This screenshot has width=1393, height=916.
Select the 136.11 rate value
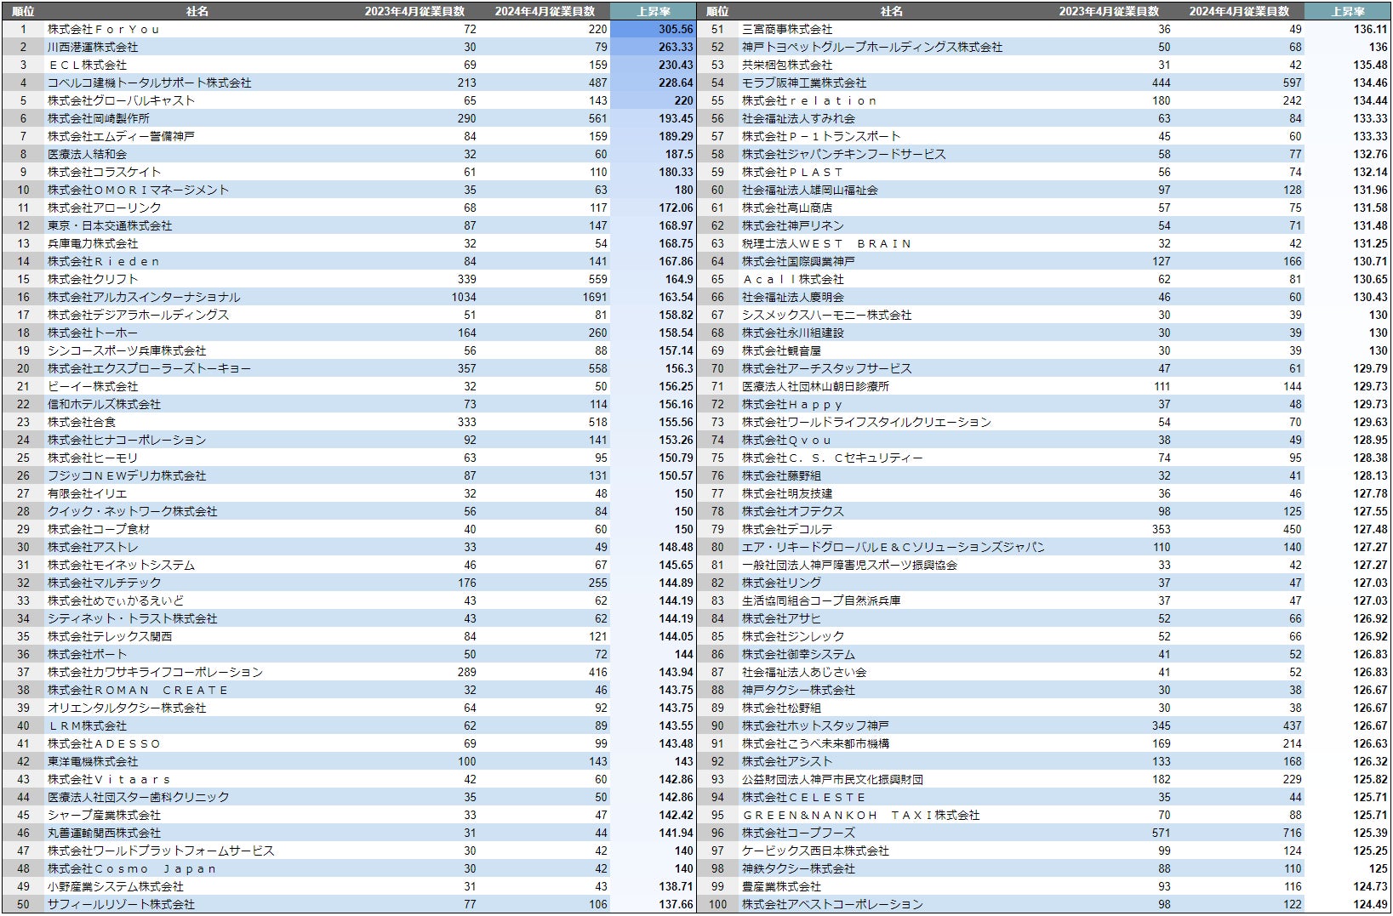tap(1370, 29)
